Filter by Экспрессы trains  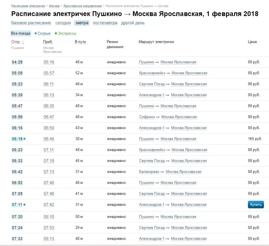[x=65, y=33]
